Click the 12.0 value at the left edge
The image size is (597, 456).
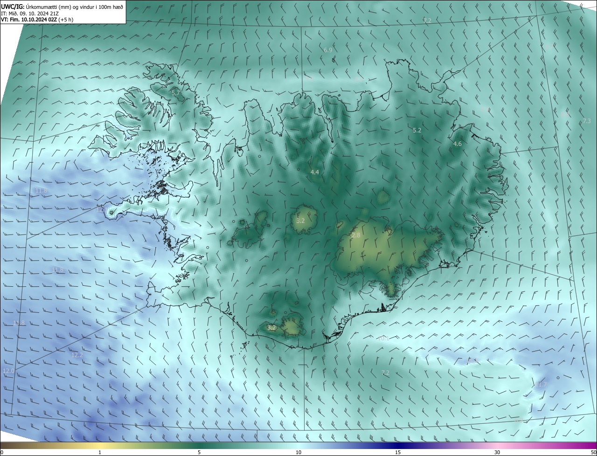click(x=9, y=371)
